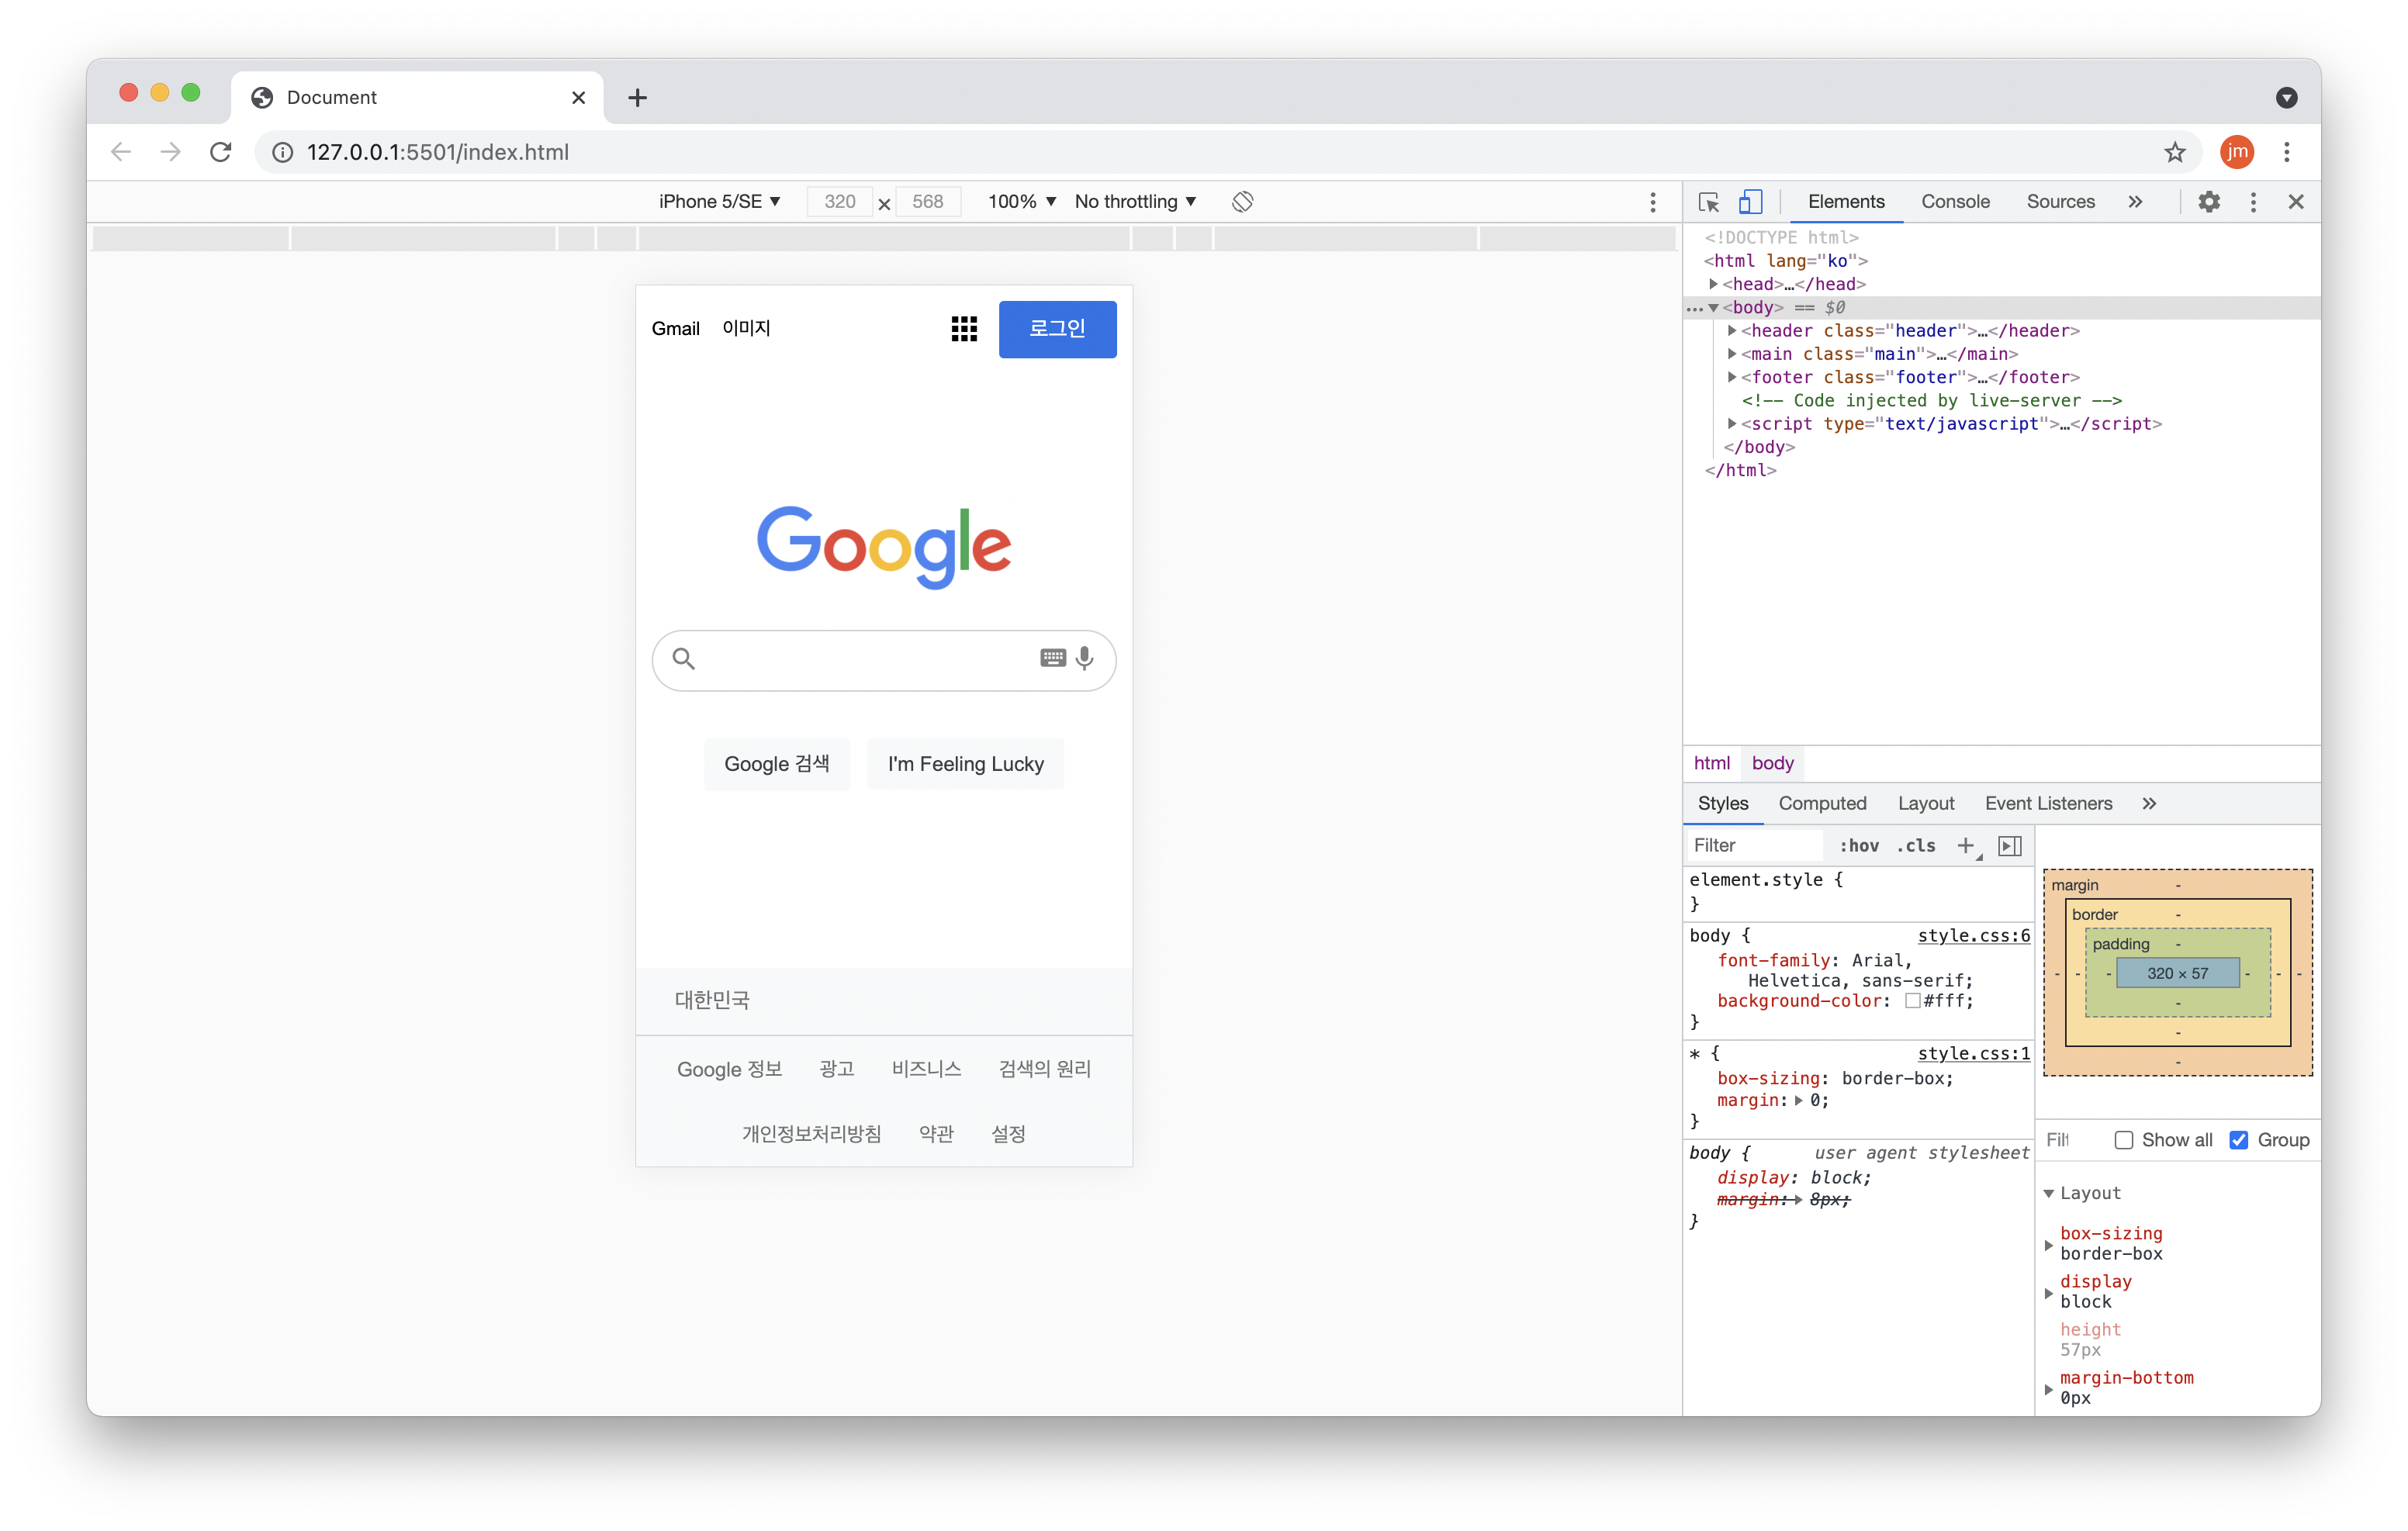Select the Elements tab
Image resolution: width=2408 pixels, height=1531 pixels.
(1846, 202)
